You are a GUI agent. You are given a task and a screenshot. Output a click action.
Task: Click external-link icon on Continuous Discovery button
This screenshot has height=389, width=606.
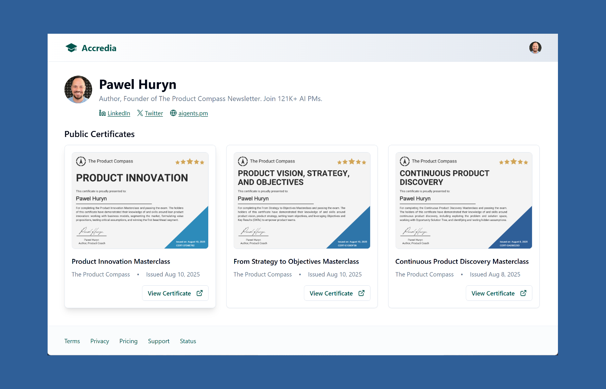click(x=523, y=293)
